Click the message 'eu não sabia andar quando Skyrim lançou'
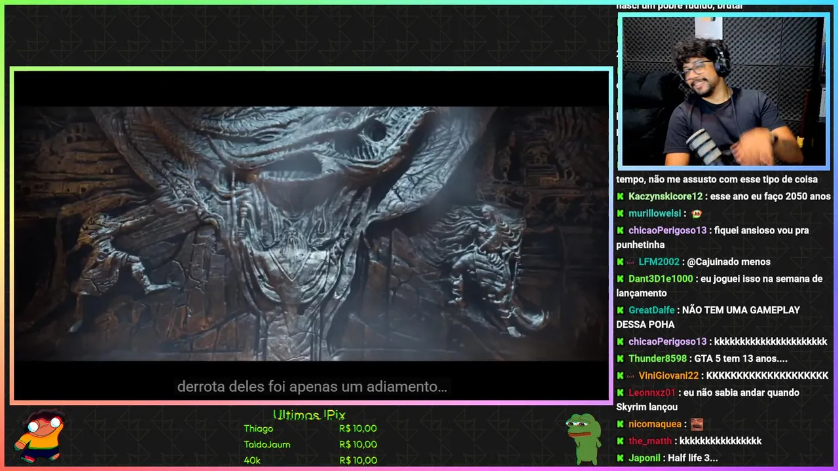Image resolution: width=838 pixels, height=471 pixels. click(x=708, y=400)
